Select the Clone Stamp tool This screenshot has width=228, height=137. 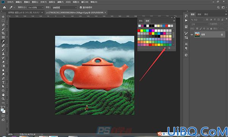[3, 54]
